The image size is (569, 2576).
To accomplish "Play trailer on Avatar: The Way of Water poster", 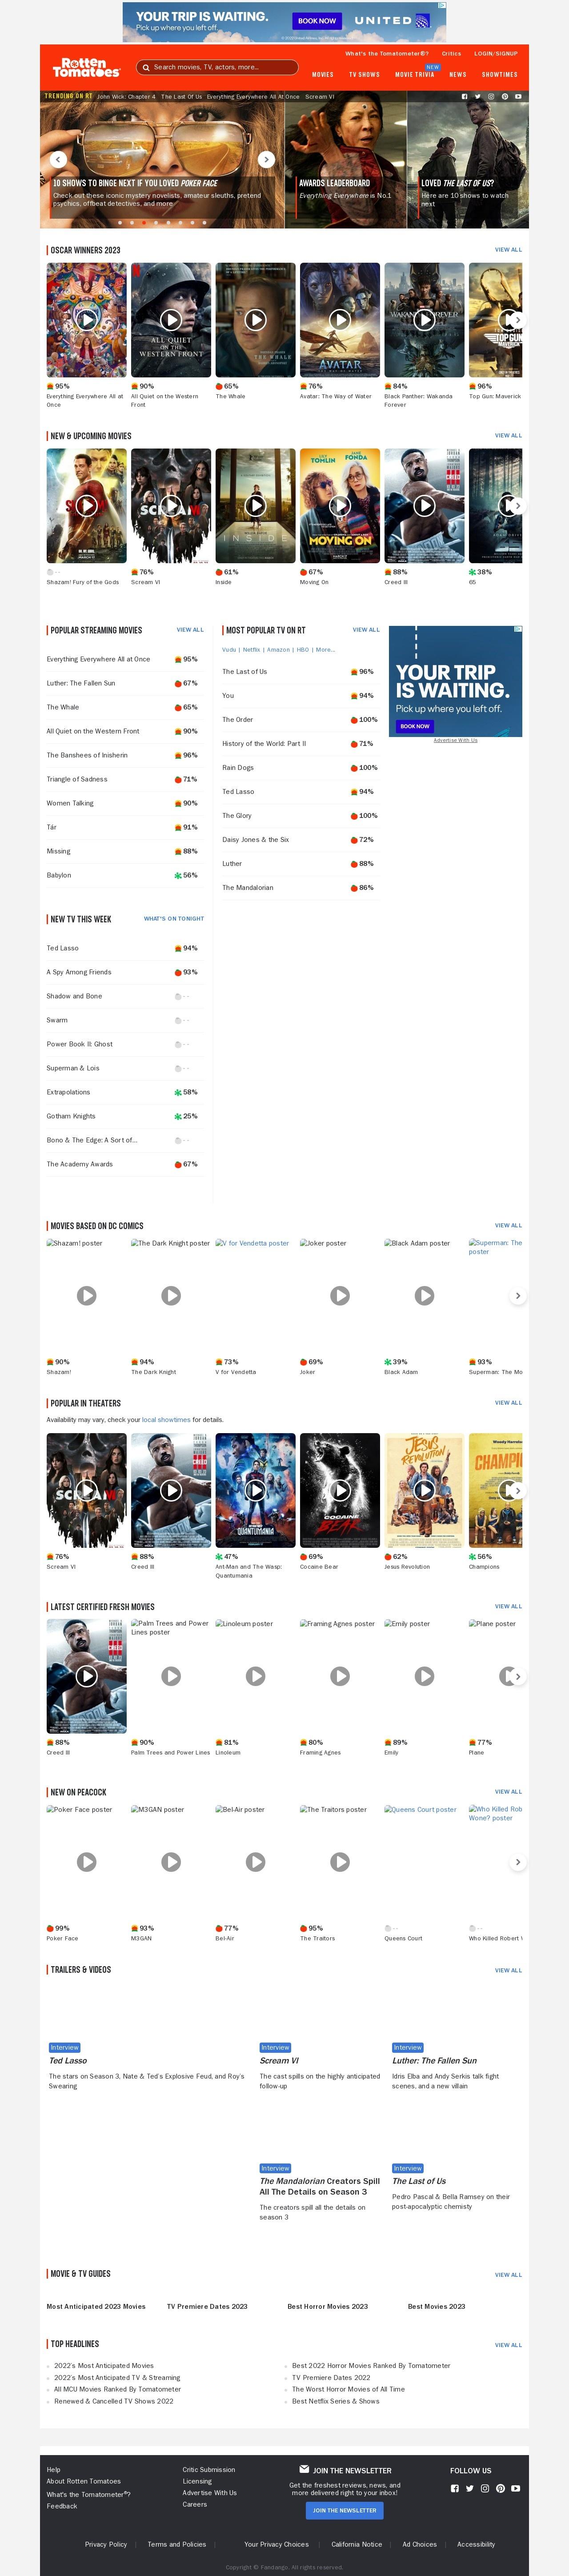I will coord(340,320).
